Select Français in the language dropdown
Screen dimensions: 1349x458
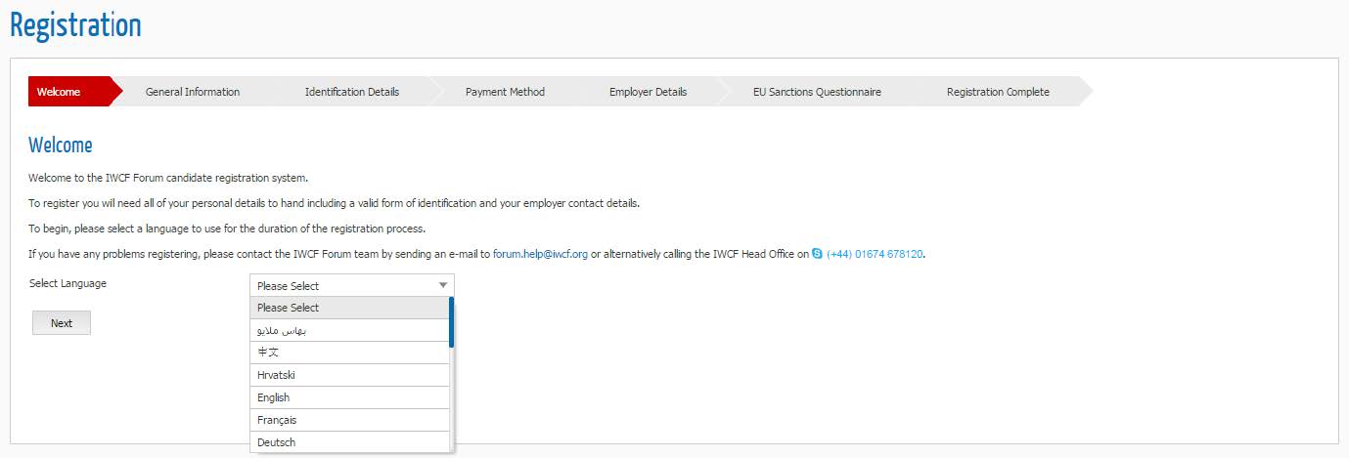[349, 420]
